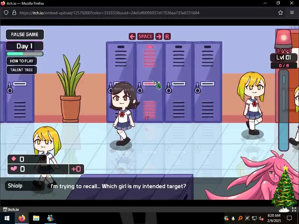The width and height of the screenshot is (299, 224).
Task: Bookmark this page with the star icon
Action: [281, 13]
